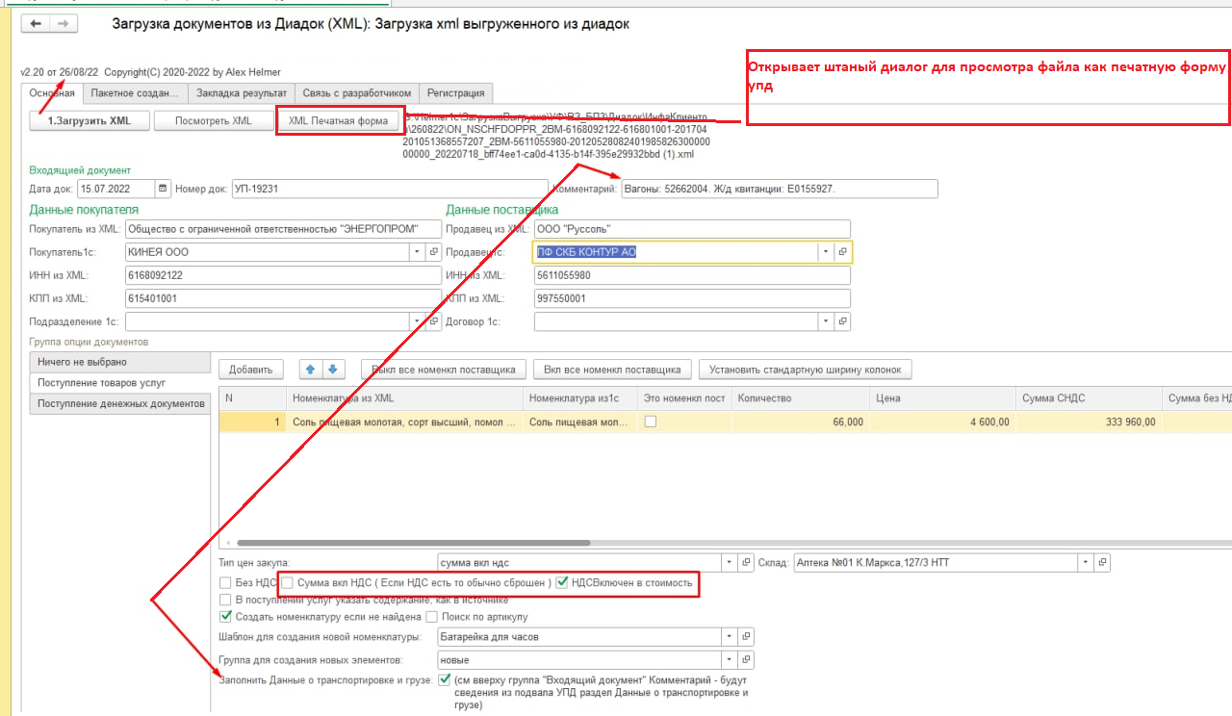Open the Склад item via its open icon

pos(1103,562)
